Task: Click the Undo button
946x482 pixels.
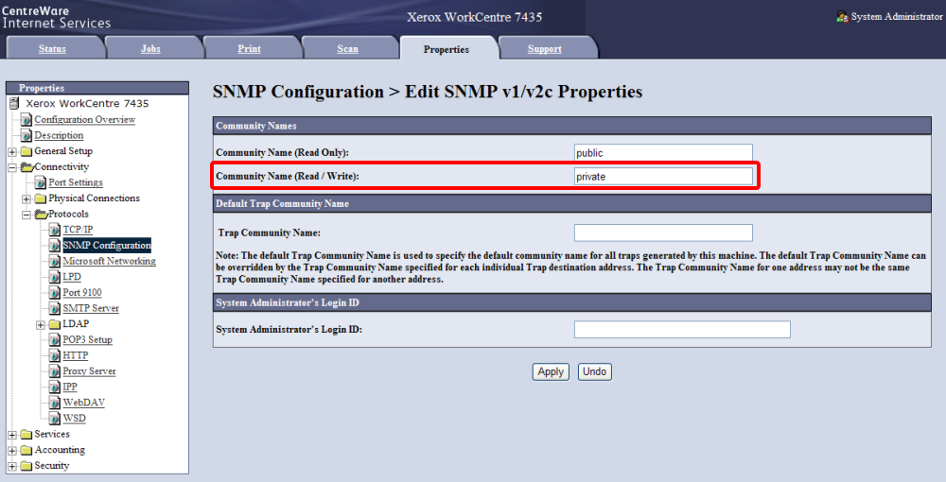Action: 594,372
